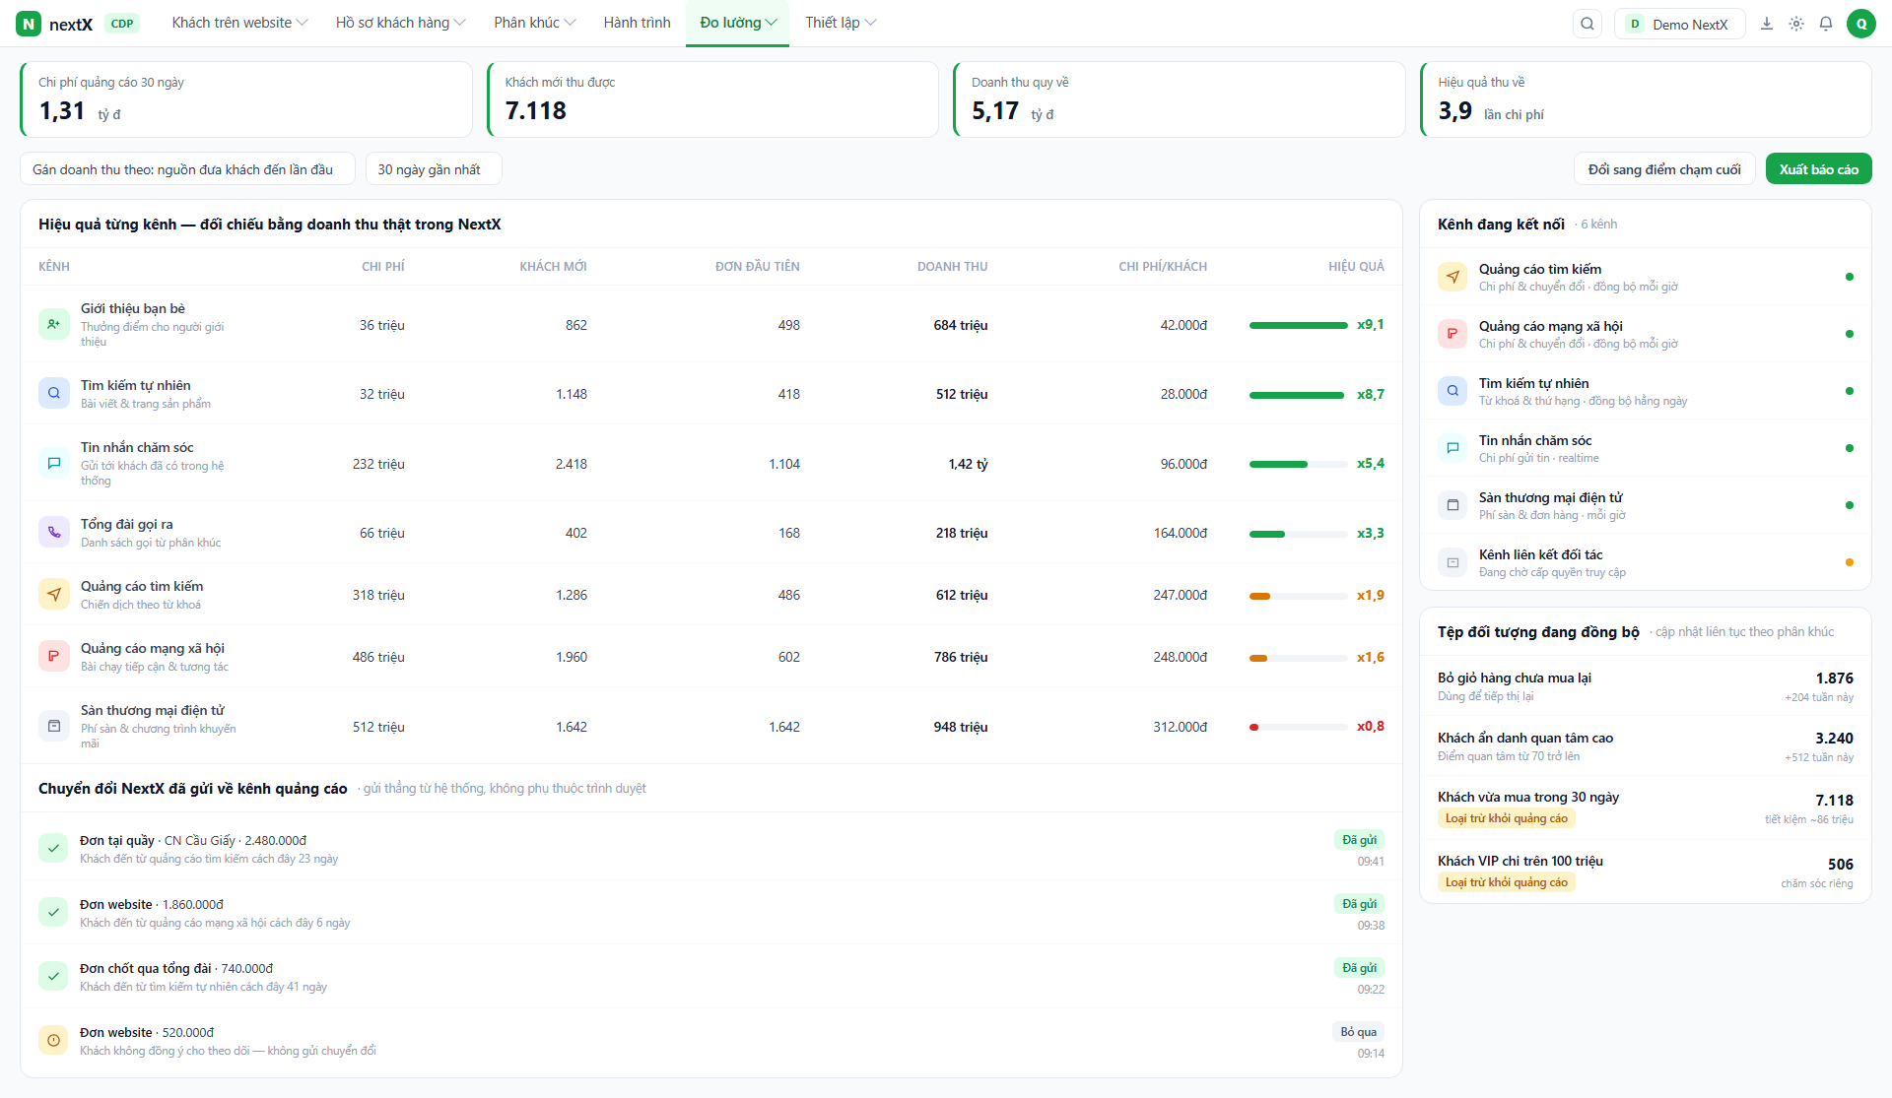Image resolution: width=1892 pixels, height=1098 pixels.
Task: Click Tìm kiếm tự nhiên icon in connected channels
Action: point(1453,391)
